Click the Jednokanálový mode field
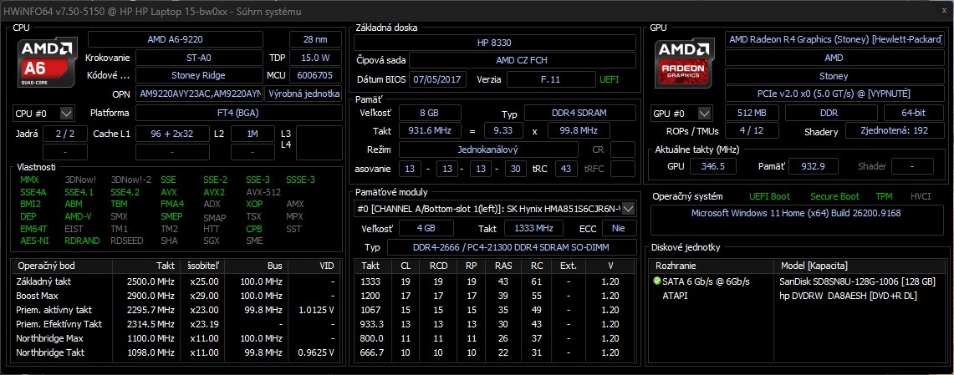 [488, 149]
